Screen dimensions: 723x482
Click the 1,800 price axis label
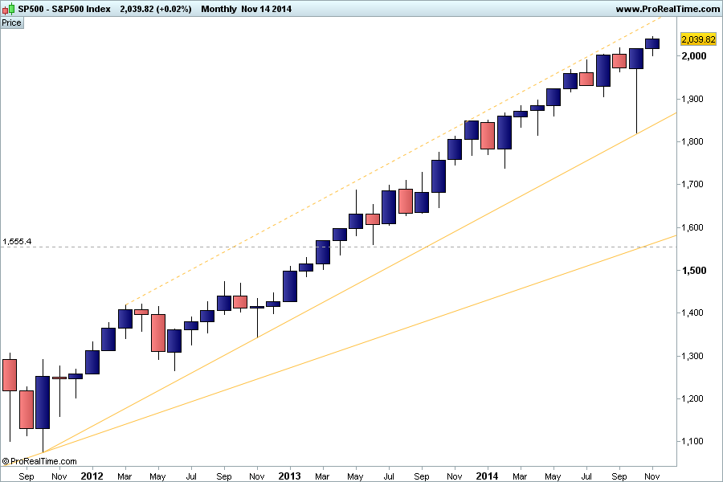click(x=693, y=141)
